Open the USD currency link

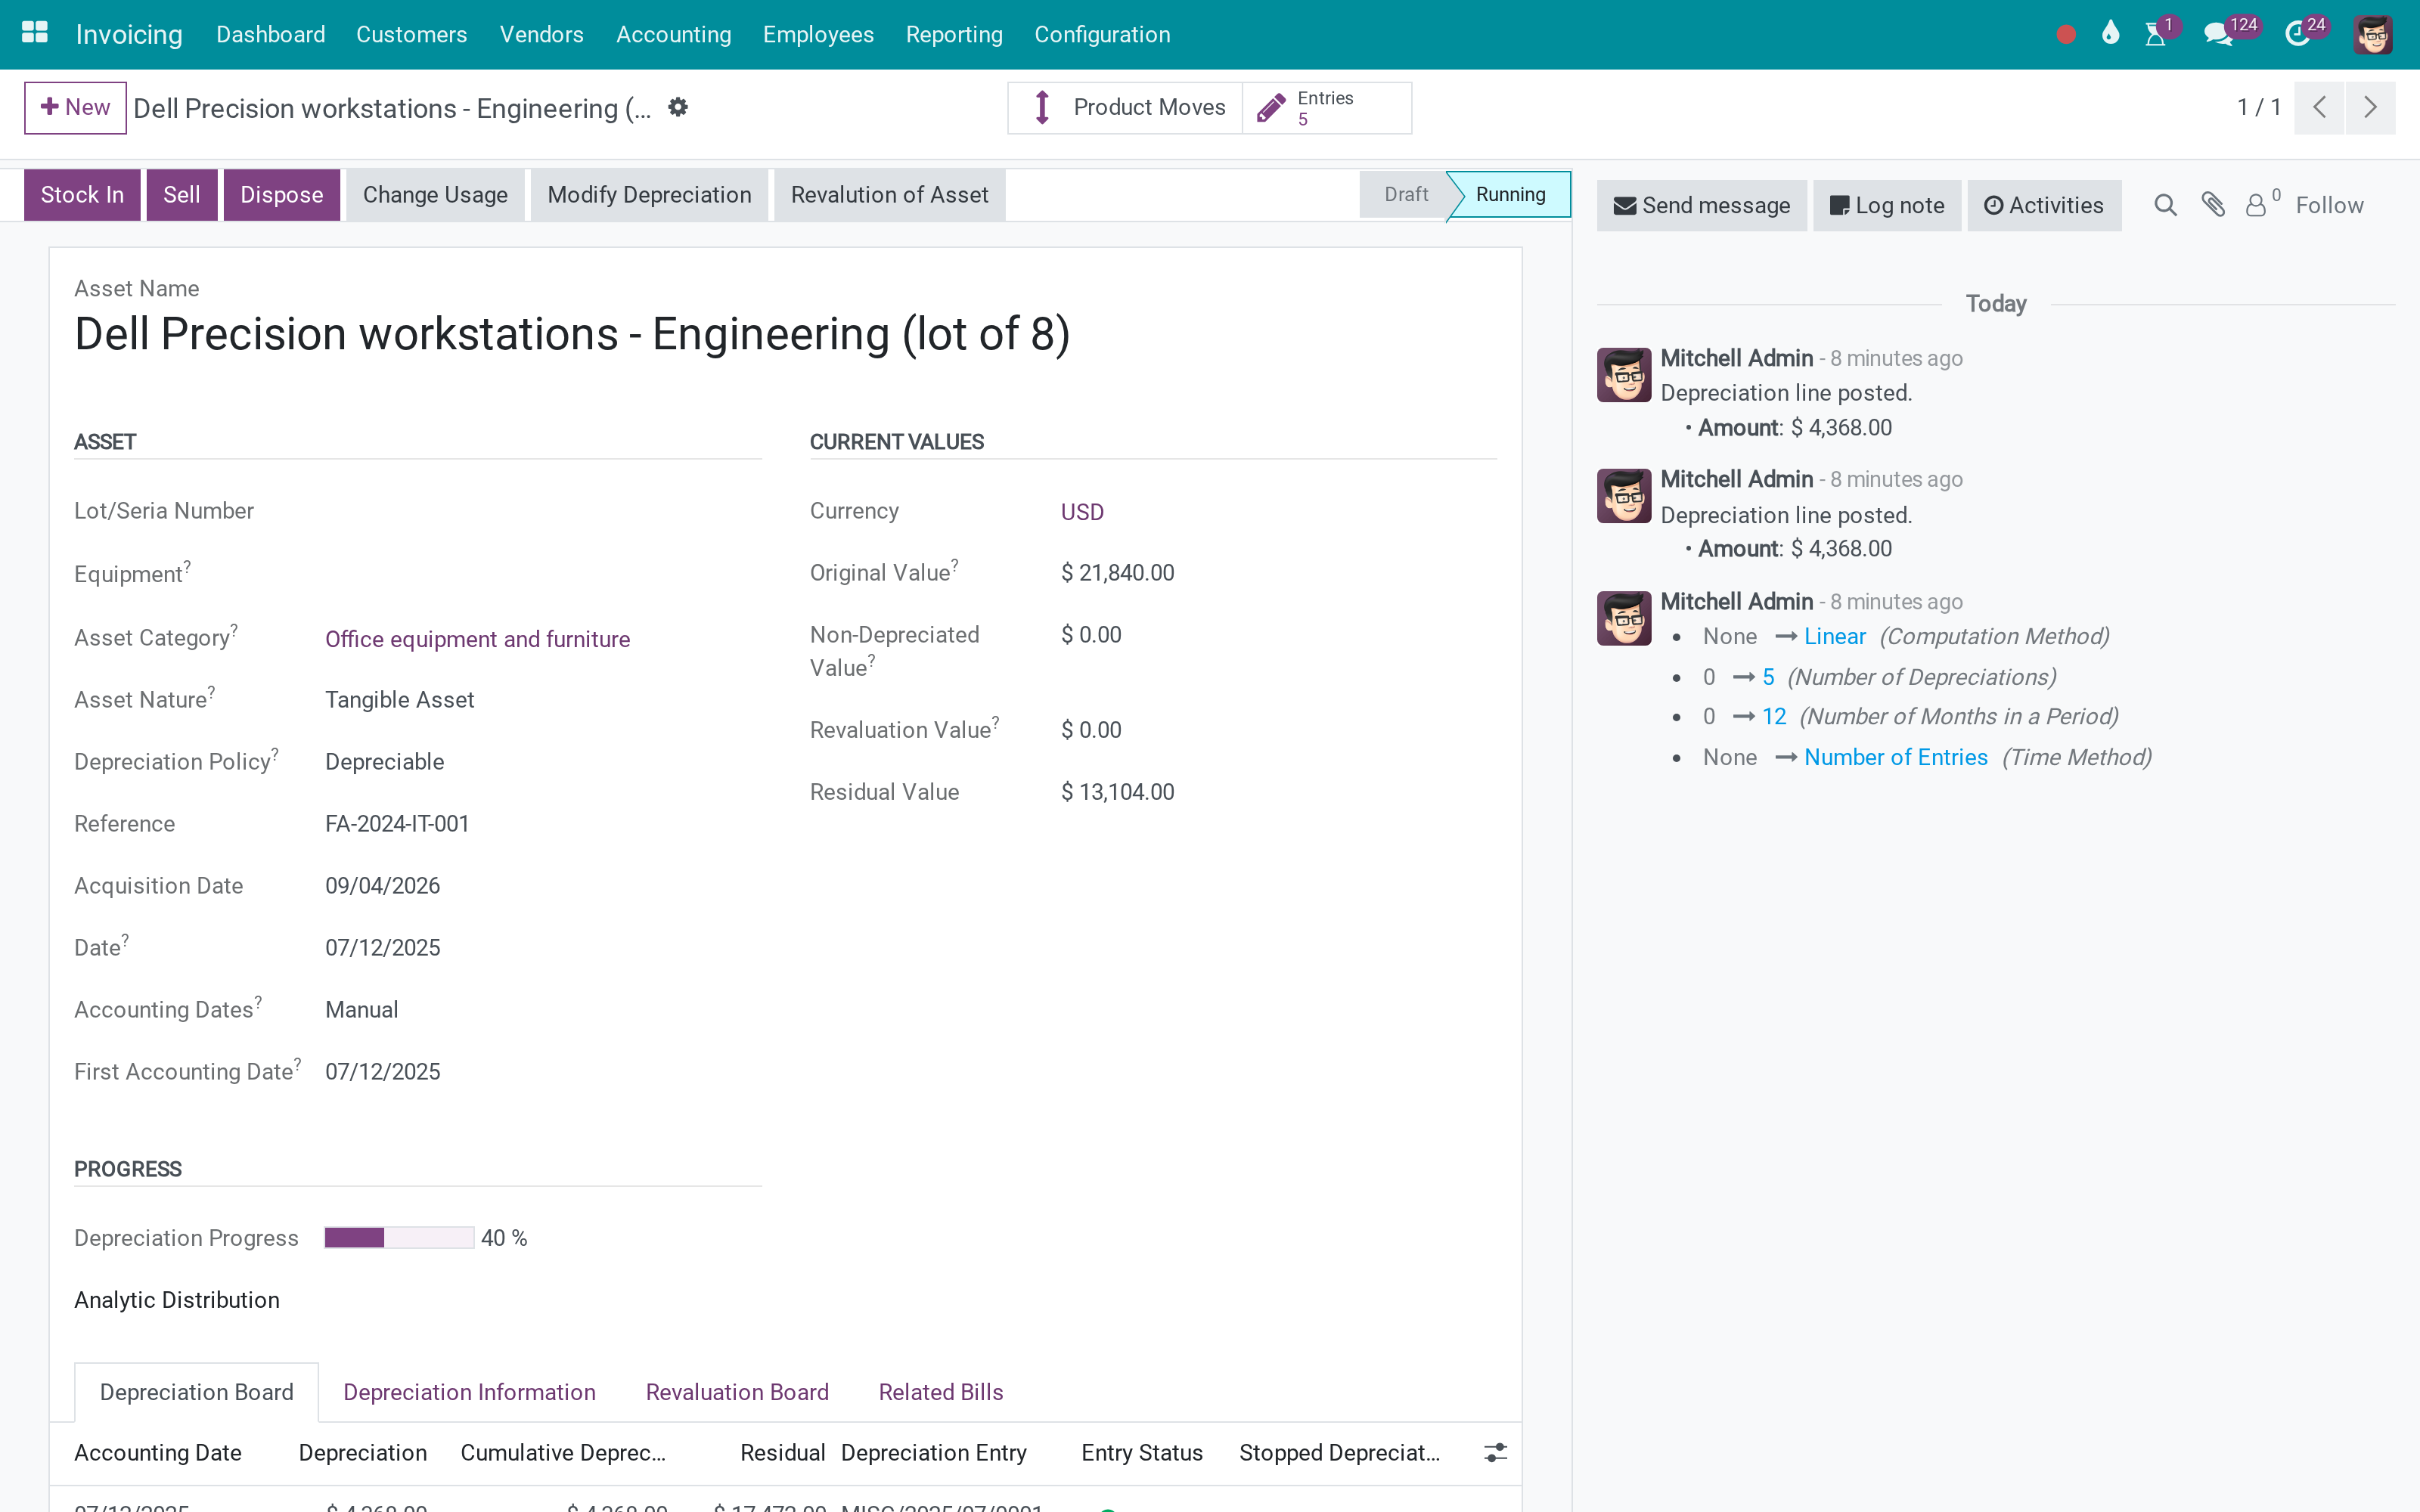1082,512
